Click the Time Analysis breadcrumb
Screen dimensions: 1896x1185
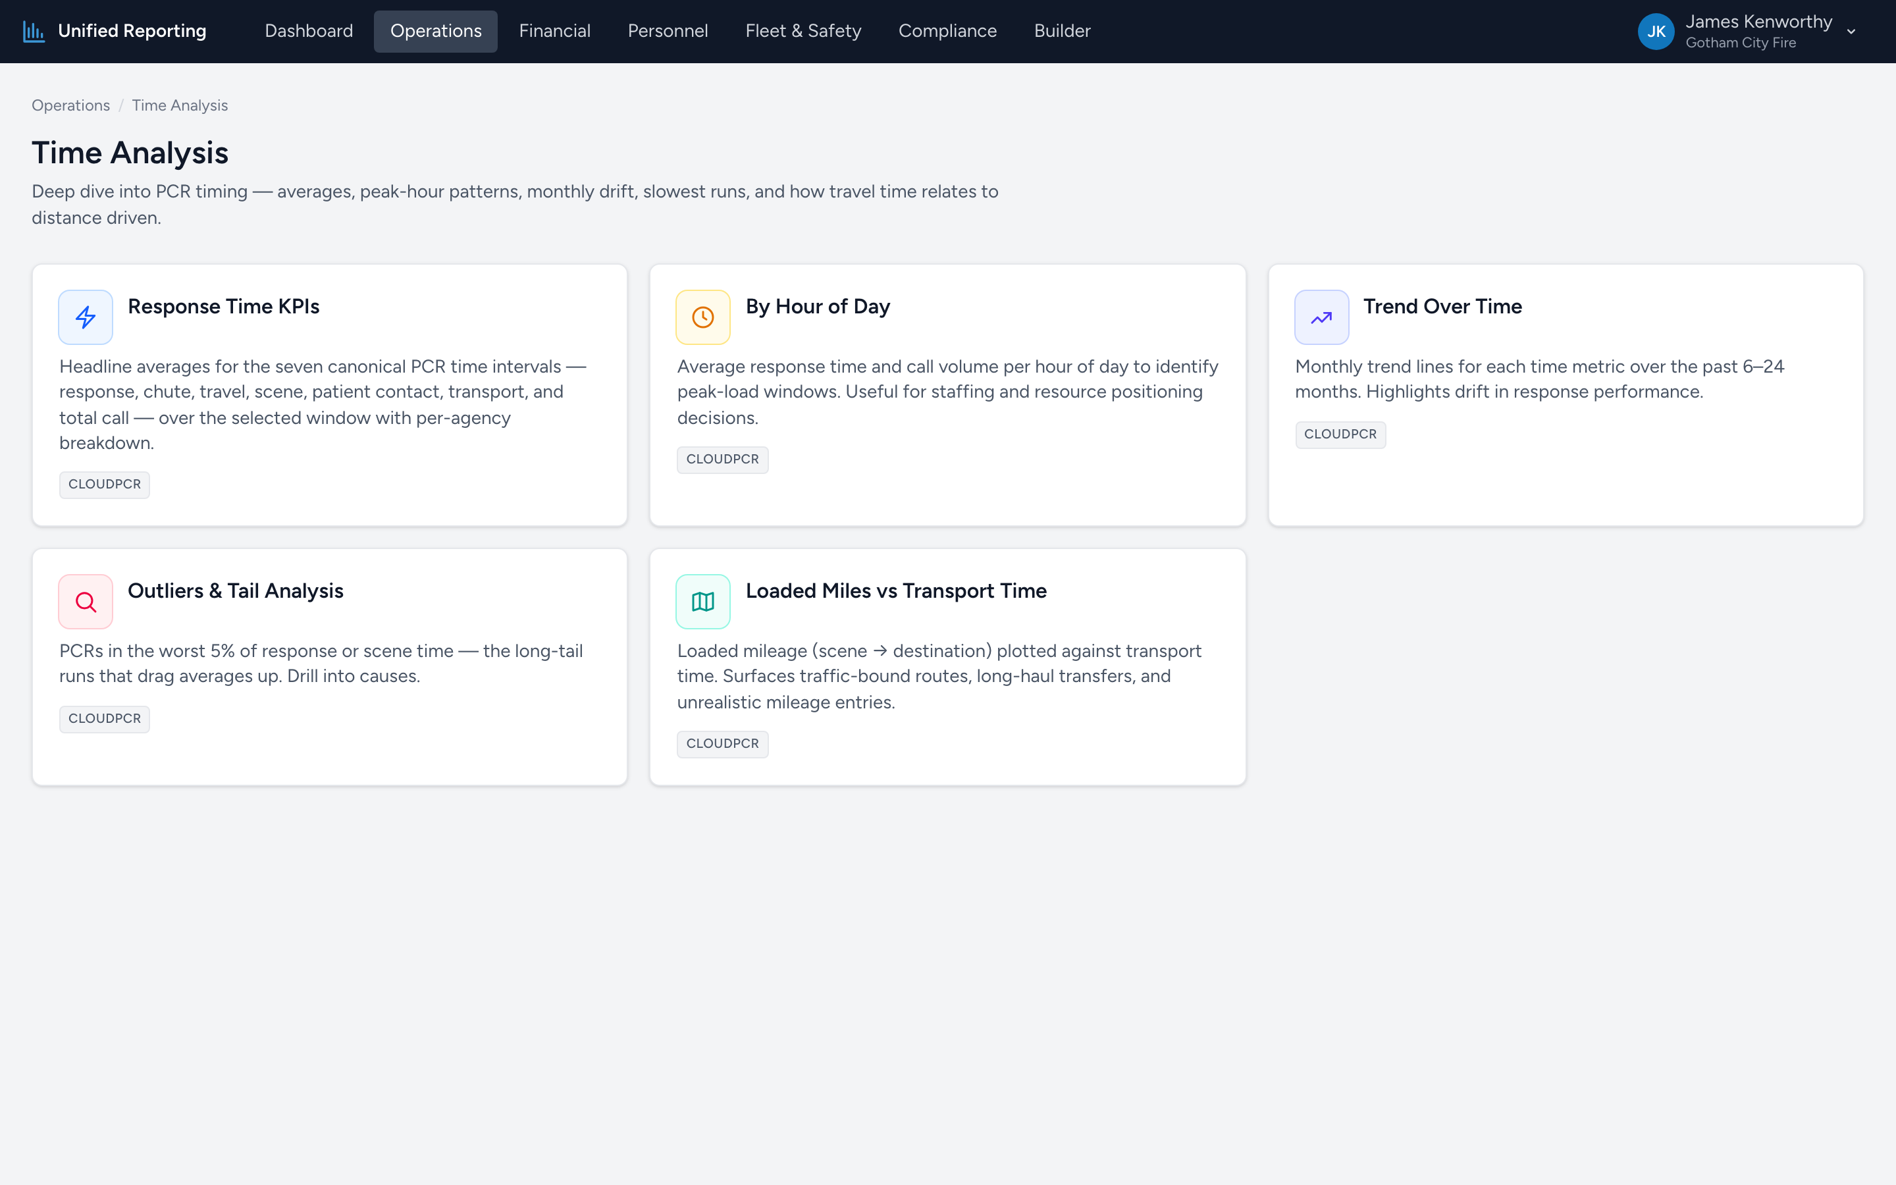click(x=180, y=105)
